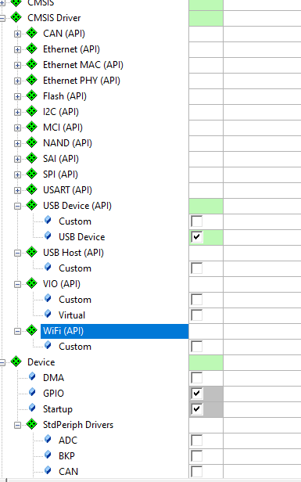Image resolution: width=301 pixels, height=482 pixels.
Task: Click the USB Device (API) group icon
Action: (x=31, y=205)
